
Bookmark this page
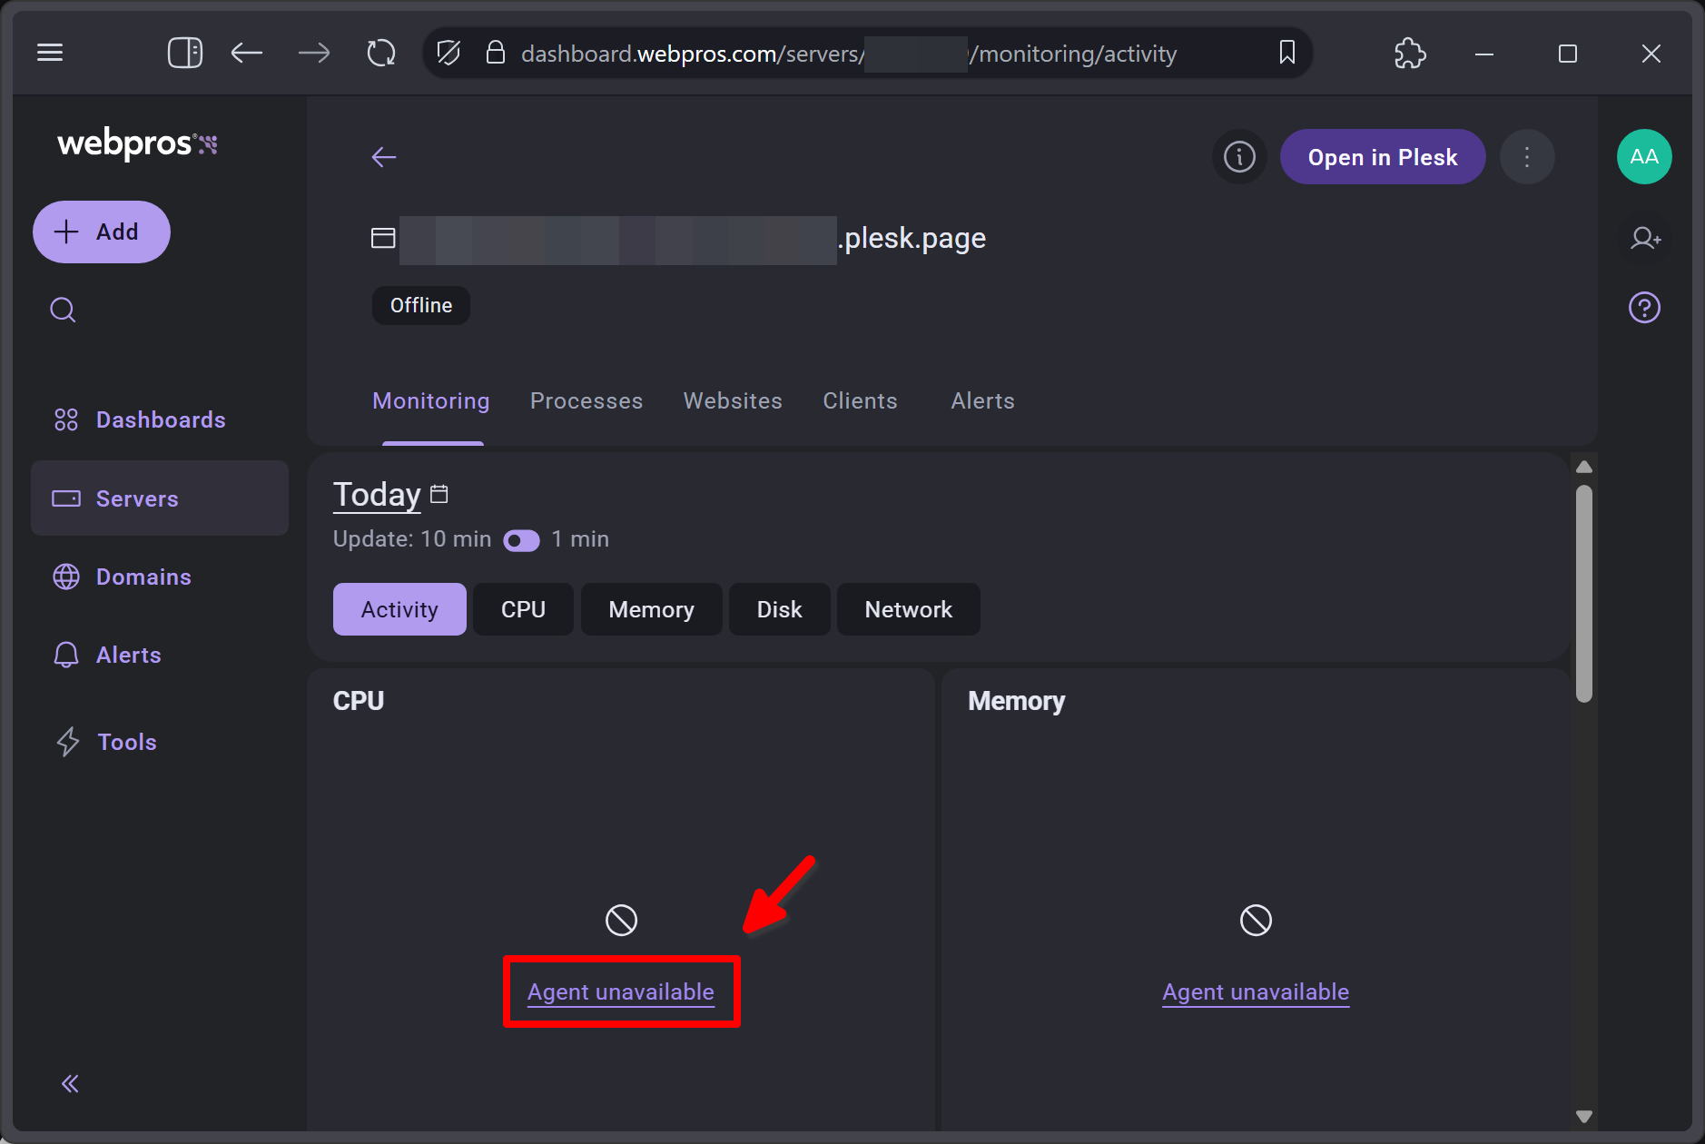point(1286,53)
